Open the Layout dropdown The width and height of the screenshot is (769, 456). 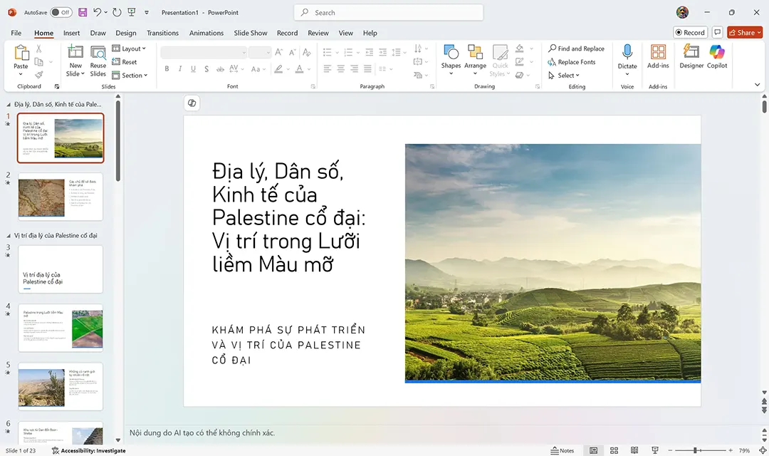[130, 48]
